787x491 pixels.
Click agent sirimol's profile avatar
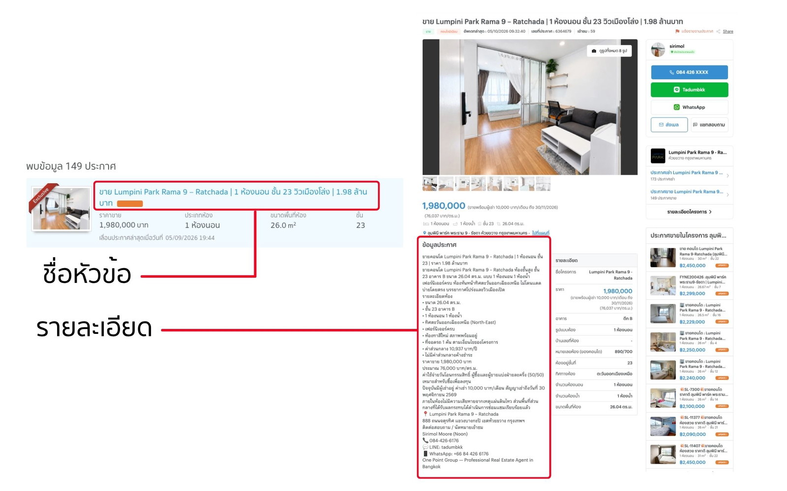coord(658,49)
